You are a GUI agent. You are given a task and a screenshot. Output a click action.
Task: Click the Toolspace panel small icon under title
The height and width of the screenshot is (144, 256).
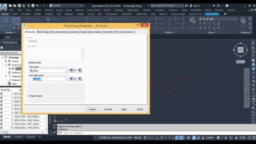click(x=2, y=48)
